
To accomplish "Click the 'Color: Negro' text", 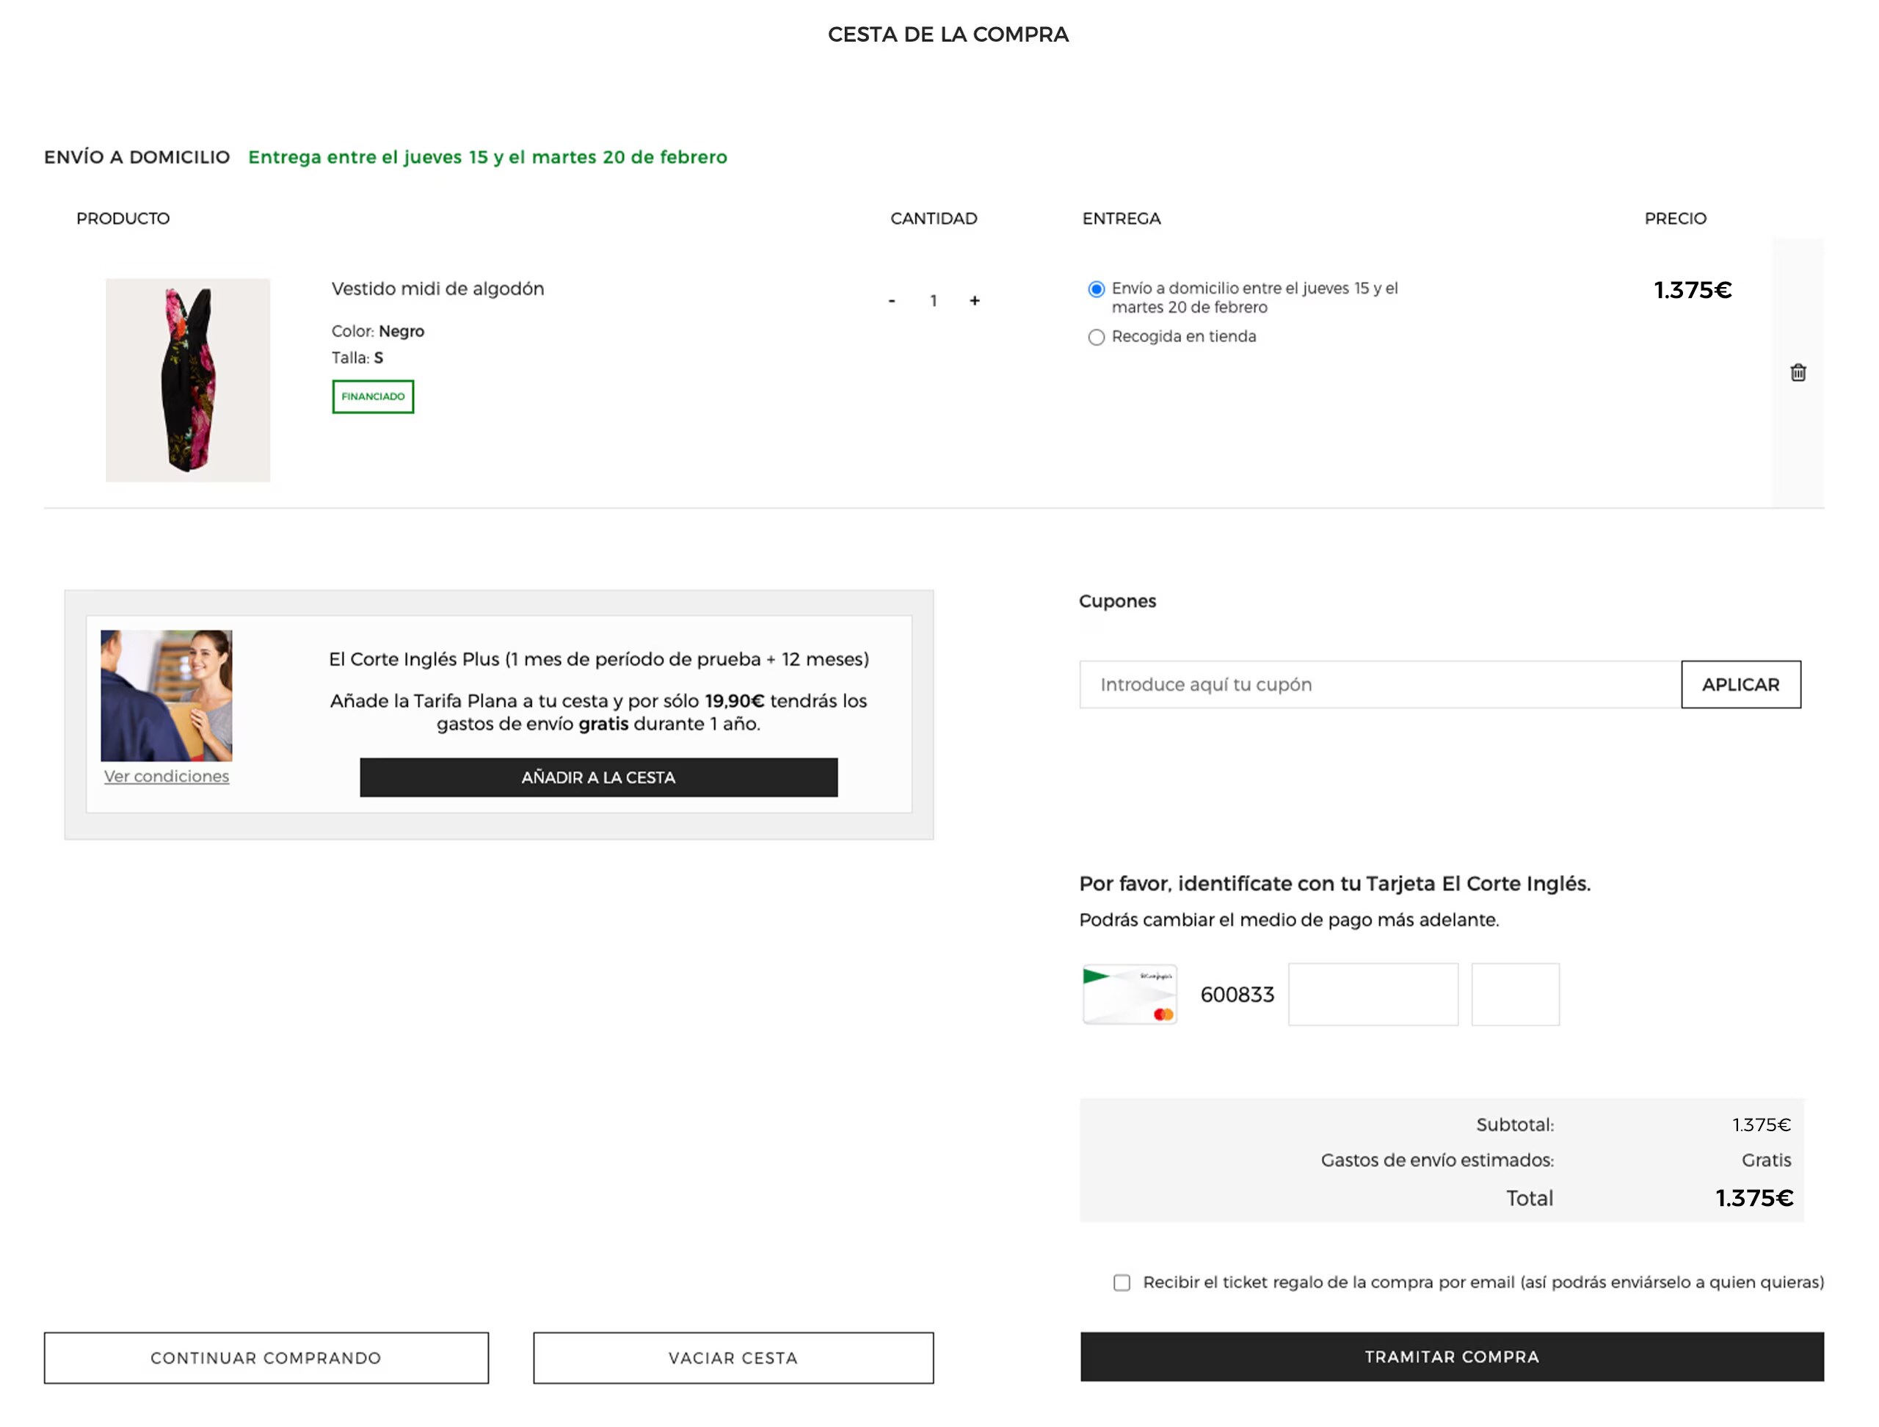I will click(x=378, y=331).
